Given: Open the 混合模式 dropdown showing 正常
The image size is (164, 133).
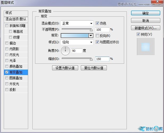Looking at the screenshot, I should click(x=77, y=23).
